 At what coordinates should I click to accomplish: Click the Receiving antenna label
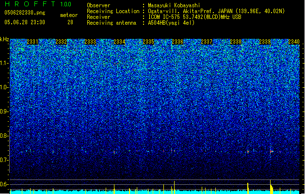click(x=112, y=23)
